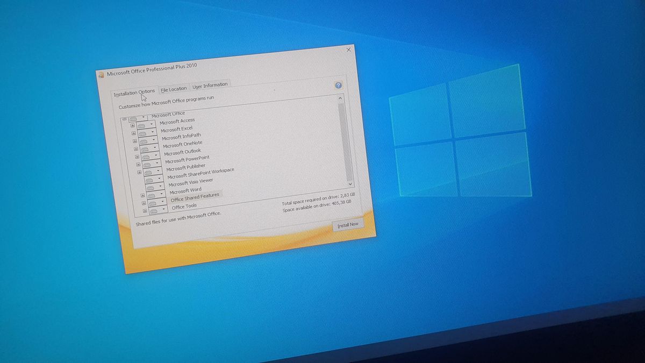
Task: Expand the Office Tools node
Action: (145, 211)
